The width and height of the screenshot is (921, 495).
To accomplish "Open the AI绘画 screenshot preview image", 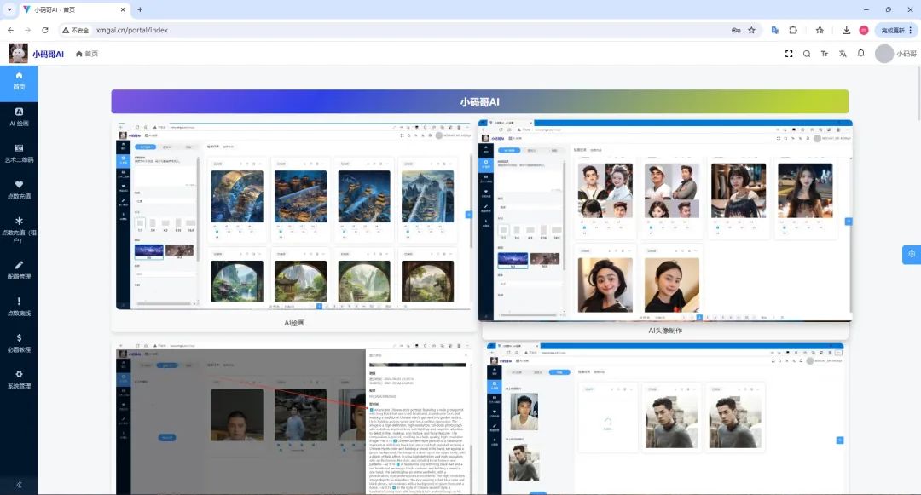I will pyautogui.click(x=293, y=216).
